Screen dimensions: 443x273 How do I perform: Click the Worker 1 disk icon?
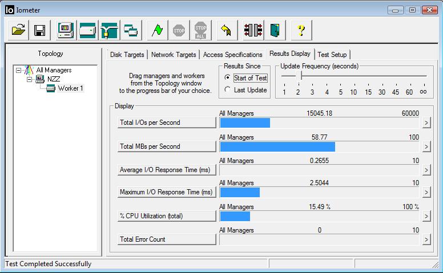51,88
